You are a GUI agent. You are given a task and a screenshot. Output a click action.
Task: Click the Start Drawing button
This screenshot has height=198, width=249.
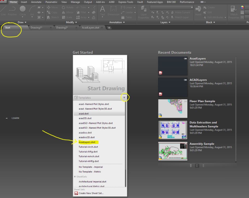pyautogui.click(x=100, y=75)
